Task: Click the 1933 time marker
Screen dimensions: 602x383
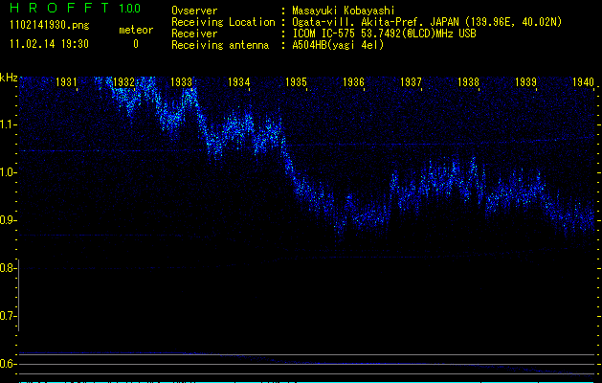Action: click(181, 82)
